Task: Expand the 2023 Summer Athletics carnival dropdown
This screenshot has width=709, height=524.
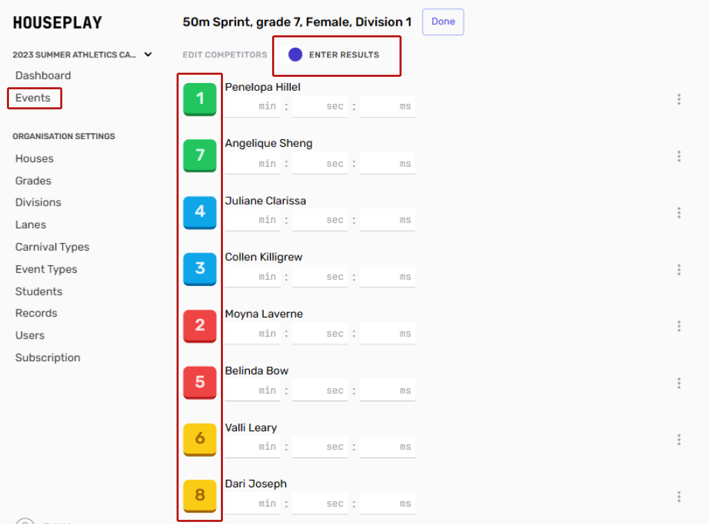Action: point(147,55)
